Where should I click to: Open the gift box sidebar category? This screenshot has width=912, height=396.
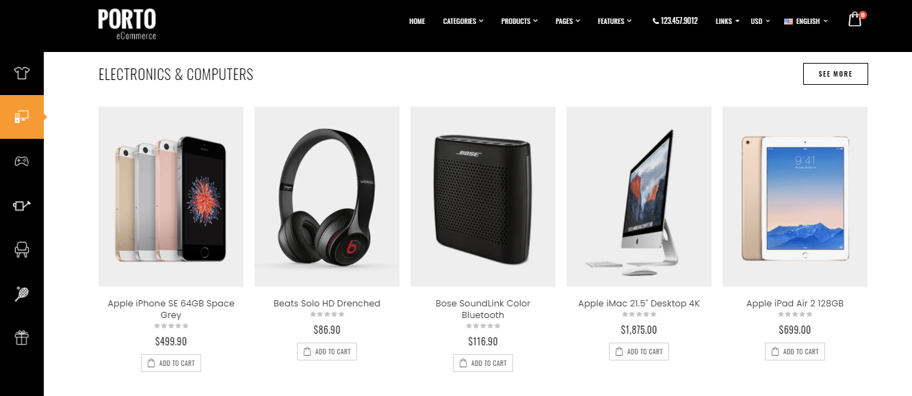point(22,337)
